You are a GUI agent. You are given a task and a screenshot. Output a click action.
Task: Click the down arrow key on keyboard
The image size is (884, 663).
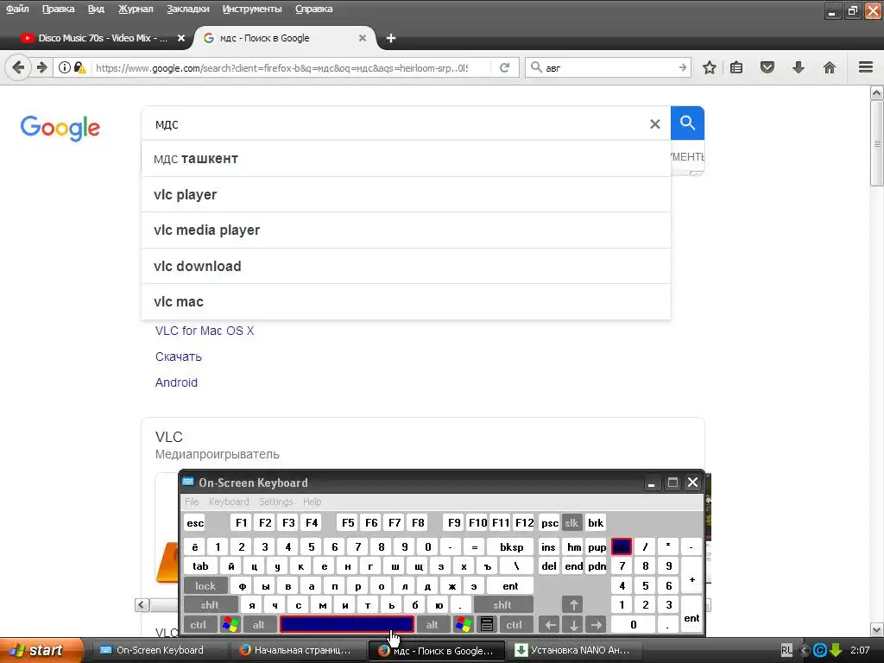pos(573,625)
